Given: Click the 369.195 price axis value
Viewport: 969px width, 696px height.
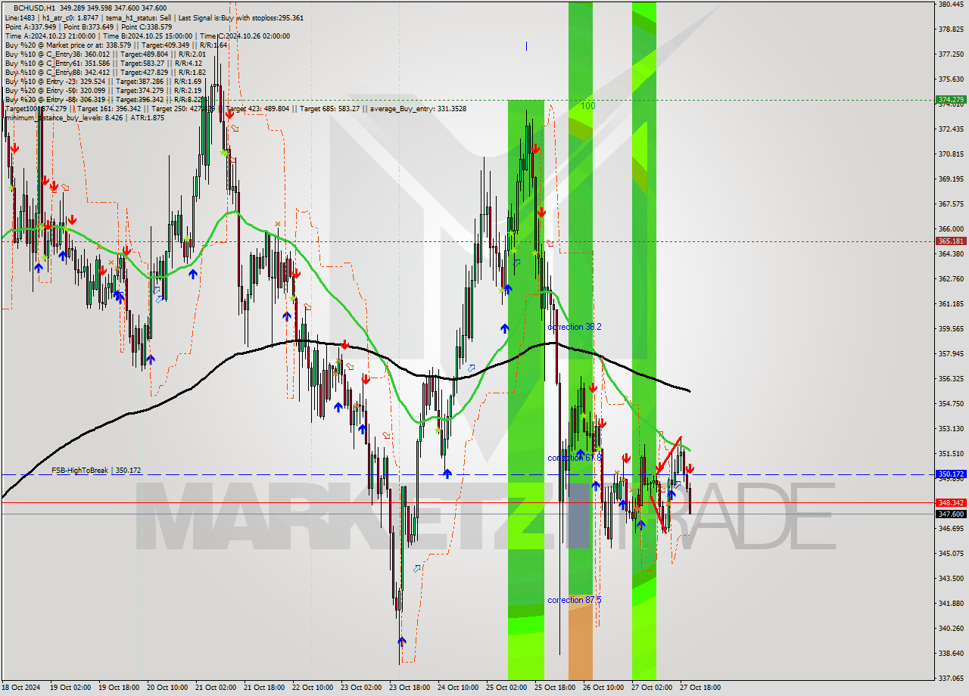Looking at the screenshot, I should coord(950,179).
